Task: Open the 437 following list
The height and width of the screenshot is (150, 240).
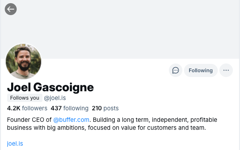Action: pyautogui.click(x=70, y=108)
